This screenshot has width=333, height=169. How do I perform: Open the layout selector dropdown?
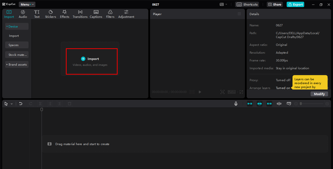pyautogui.click(x=223, y=4)
